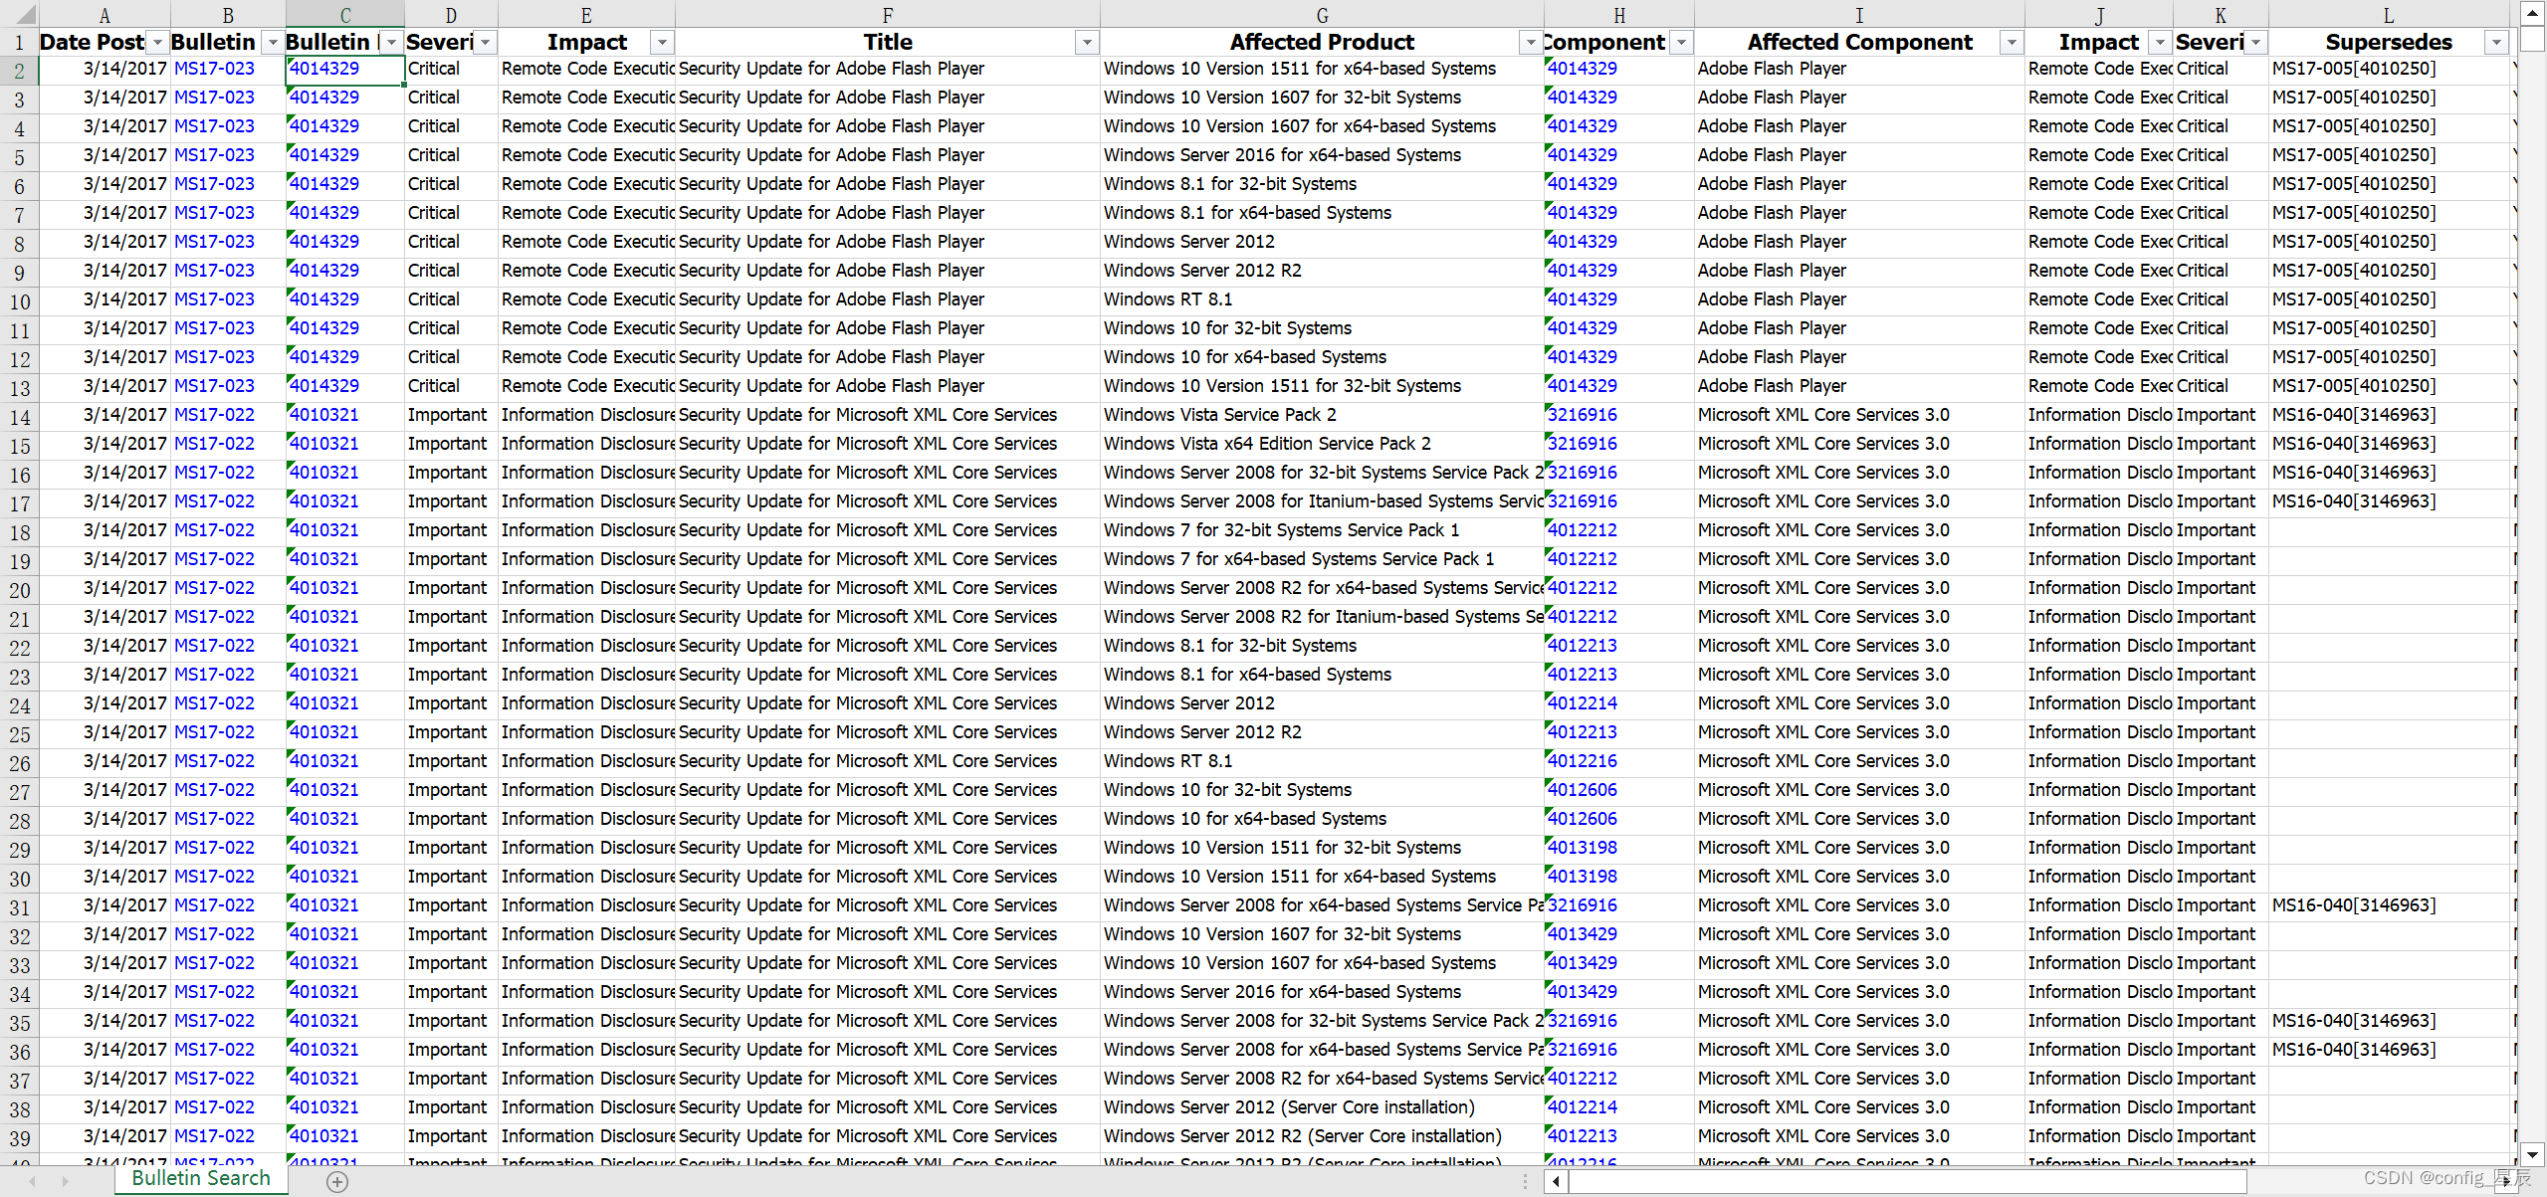Open 4010321 link in row 20 column C
Screen dimensions: 2547x1197
324,588
